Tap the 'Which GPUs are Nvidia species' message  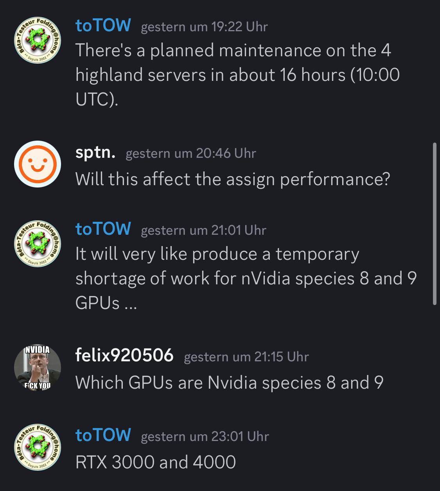229,382
